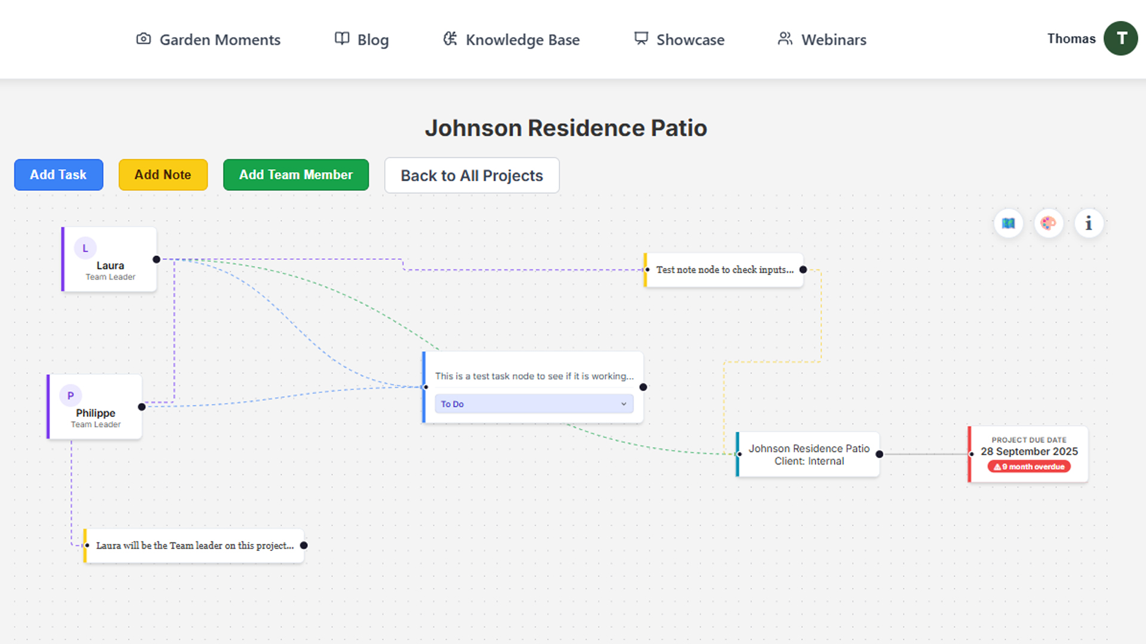The image size is (1146, 644).
Task: Open the Webinars menu item
Action: click(822, 39)
